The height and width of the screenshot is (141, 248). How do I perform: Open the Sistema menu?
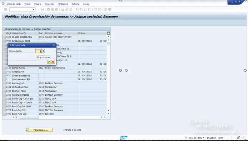tap(75, 4)
